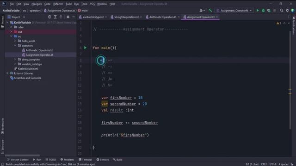Run the main function from the gutter

[x=85, y=48]
